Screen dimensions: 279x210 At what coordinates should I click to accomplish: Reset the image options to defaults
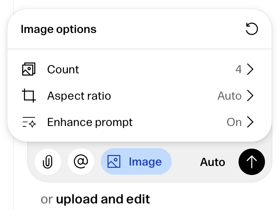[252, 29]
